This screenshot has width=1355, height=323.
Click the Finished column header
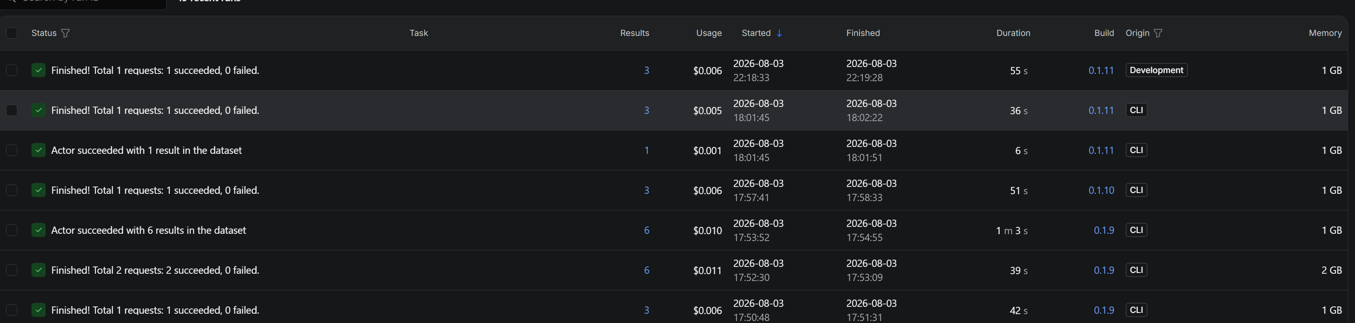tap(863, 33)
